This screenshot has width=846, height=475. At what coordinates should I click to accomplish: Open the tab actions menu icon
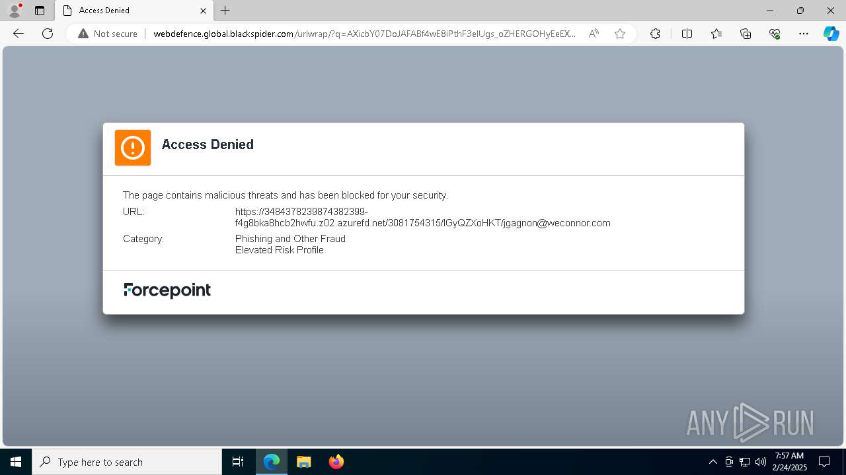40,11
